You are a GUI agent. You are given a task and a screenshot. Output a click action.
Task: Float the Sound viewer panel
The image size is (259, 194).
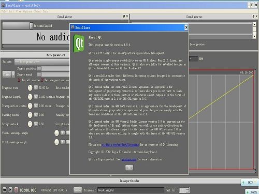pyautogui.click(x=124, y=16)
